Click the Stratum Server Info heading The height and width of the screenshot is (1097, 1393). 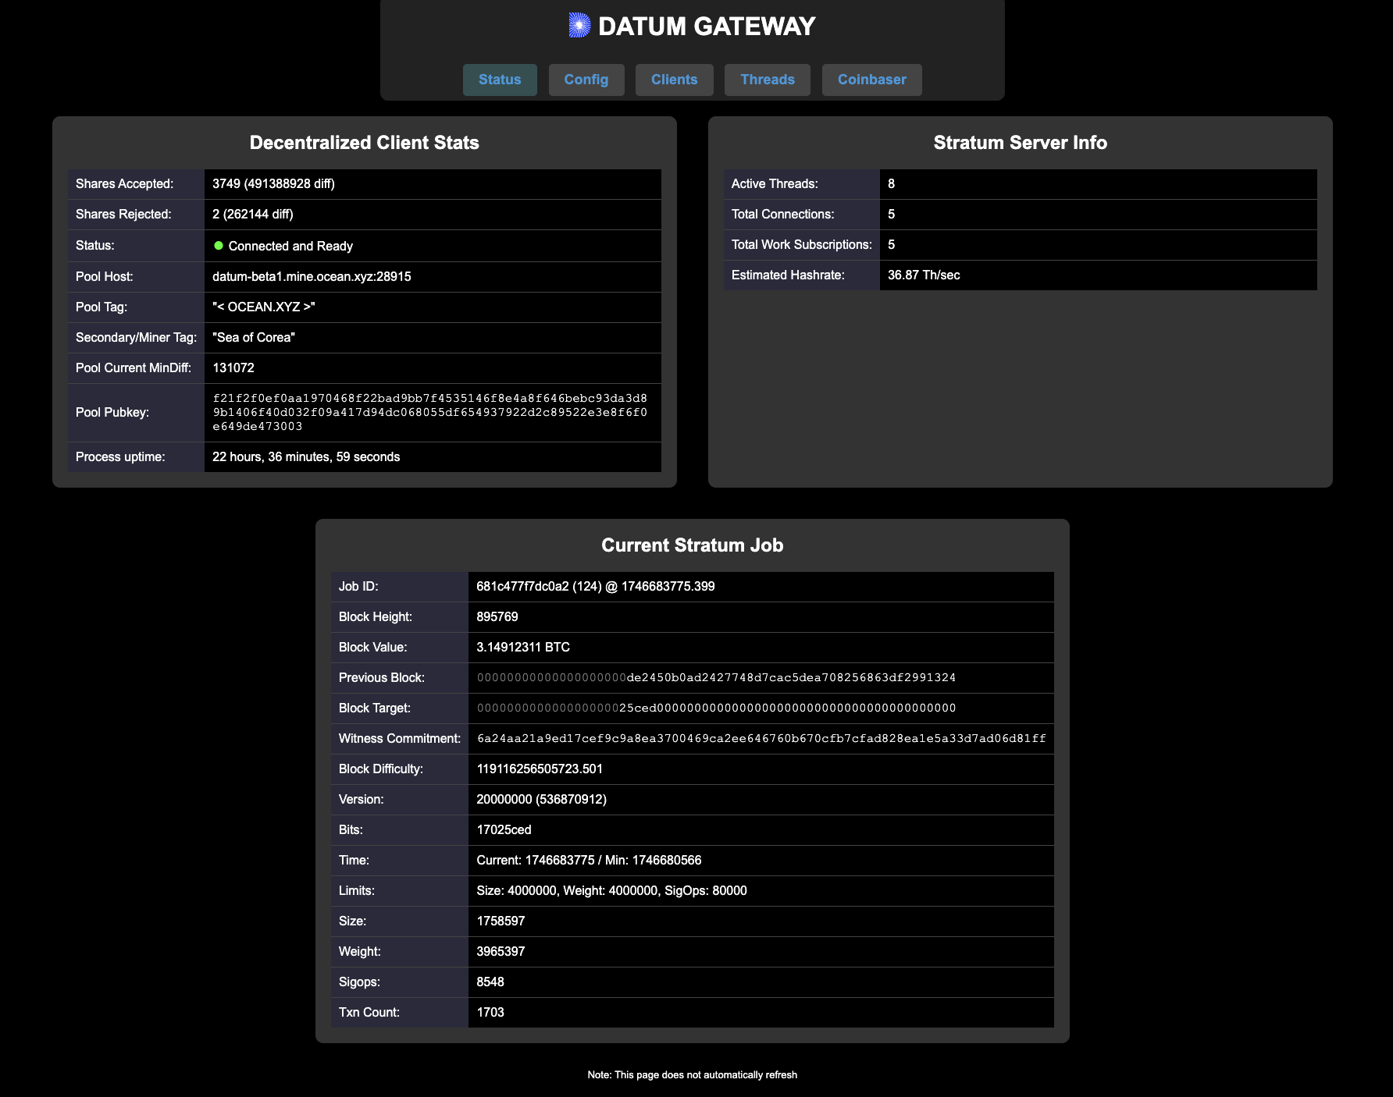pyautogui.click(x=1021, y=143)
